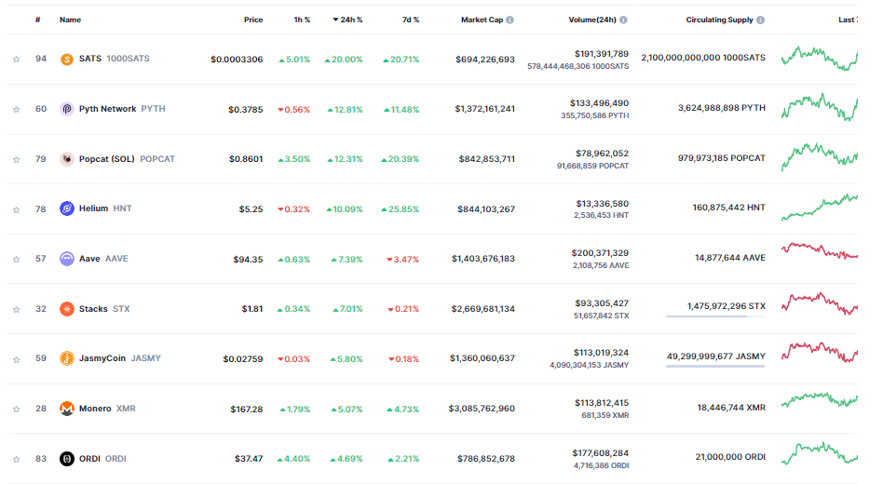The height and width of the screenshot is (484, 883).
Task: Favorite Helium using its star
Action: click(x=17, y=209)
